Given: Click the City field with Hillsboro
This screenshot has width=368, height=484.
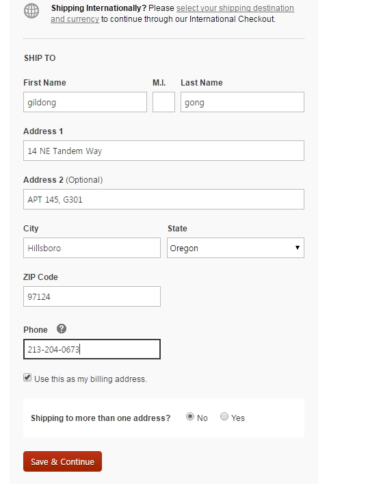Looking at the screenshot, I should click(x=92, y=248).
